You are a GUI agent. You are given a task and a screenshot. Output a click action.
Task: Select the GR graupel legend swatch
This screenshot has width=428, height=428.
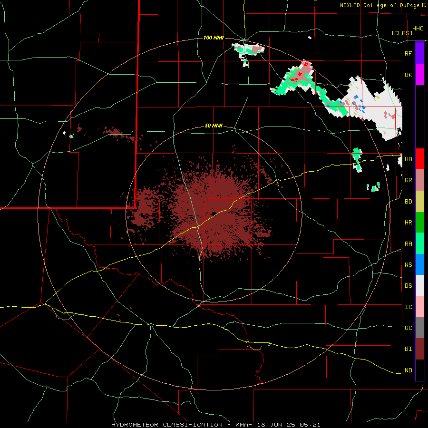(x=420, y=180)
